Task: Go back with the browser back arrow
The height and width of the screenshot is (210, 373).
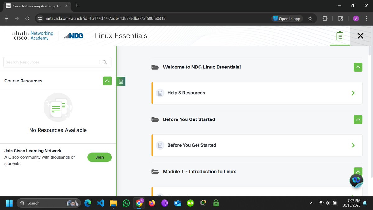Action: 7,18
